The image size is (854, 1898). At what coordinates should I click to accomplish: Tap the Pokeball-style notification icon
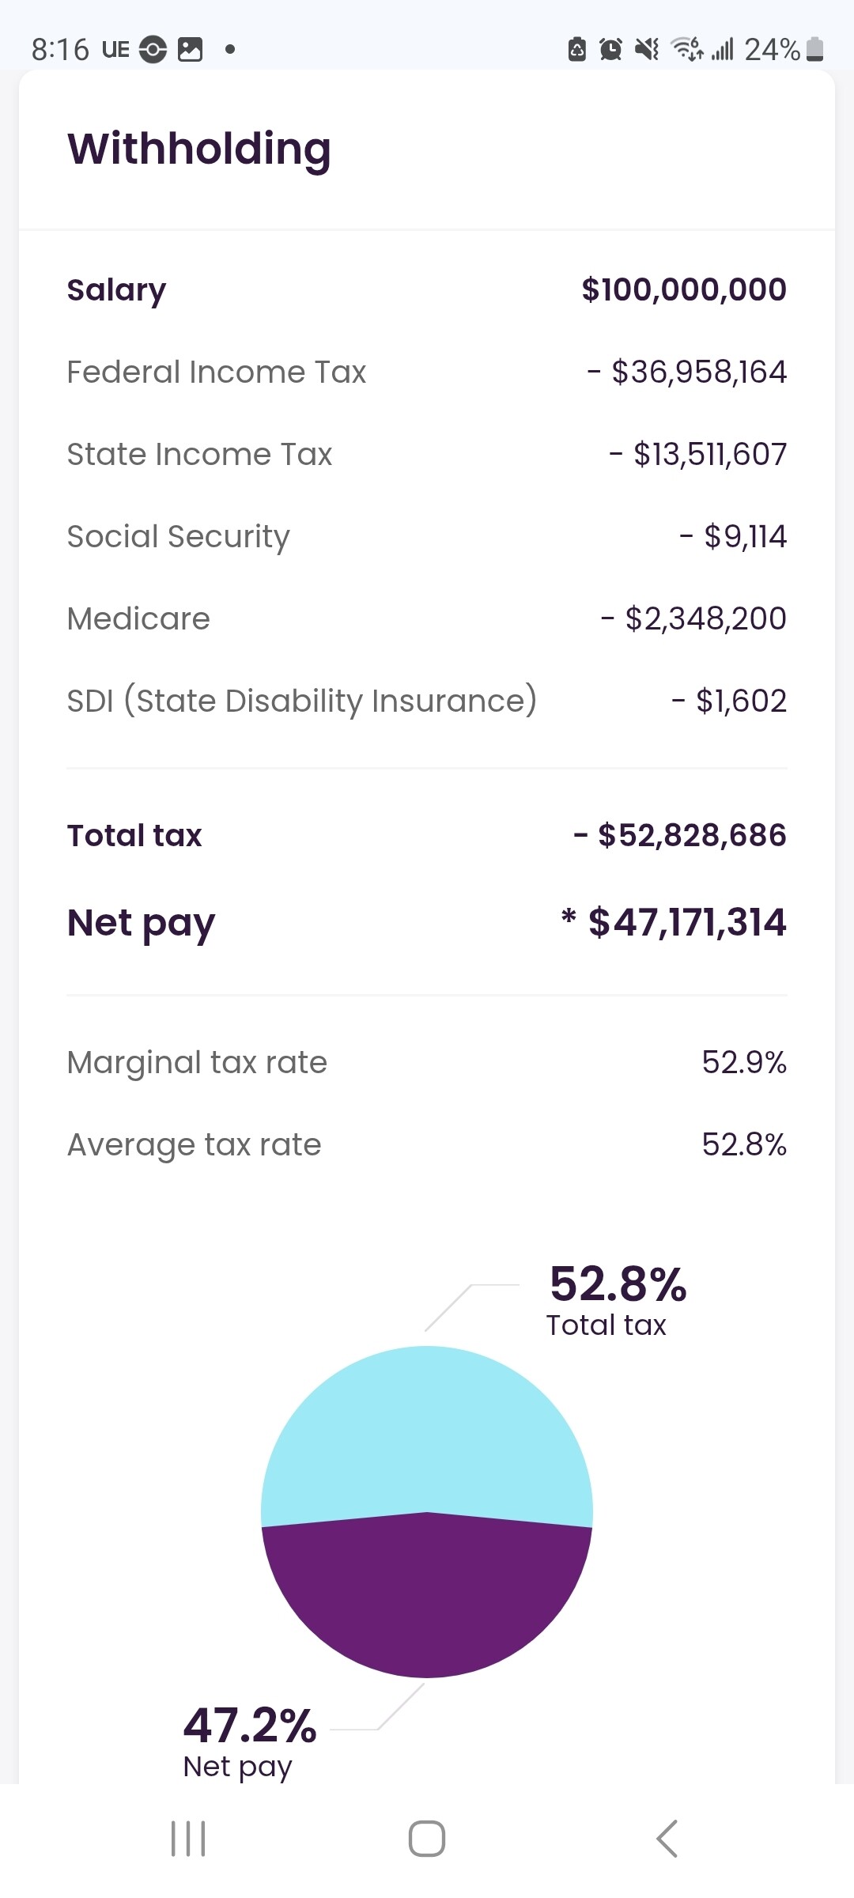[153, 50]
